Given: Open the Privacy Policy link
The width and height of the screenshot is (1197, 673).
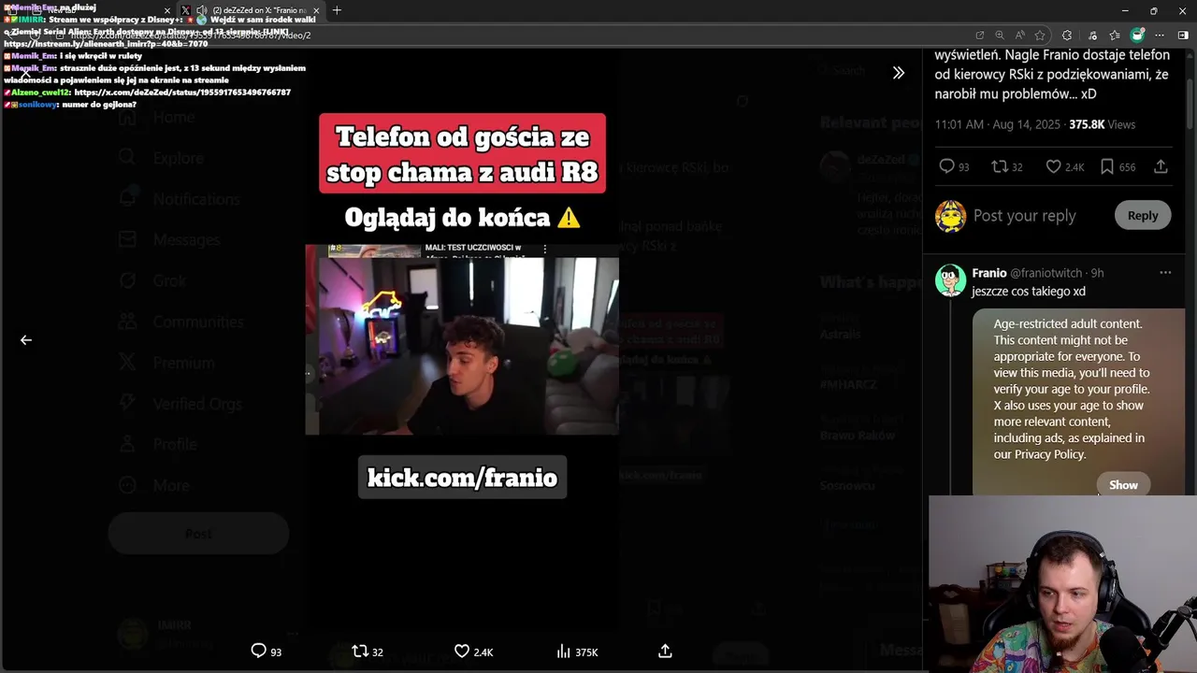Looking at the screenshot, I should (x=1048, y=454).
